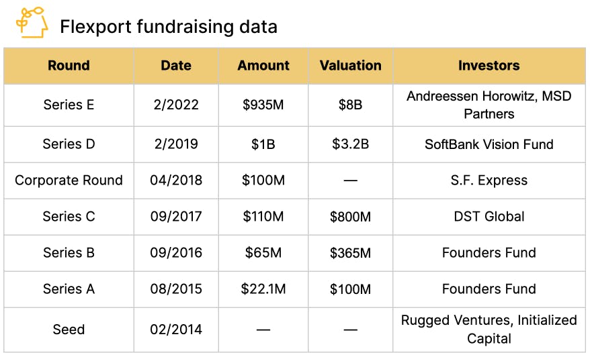Image resolution: width=590 pixels, height=355 pixels.
Task: Click the Andreessen Horowitz, MSD Partners cell
Action: click(489, 105)
